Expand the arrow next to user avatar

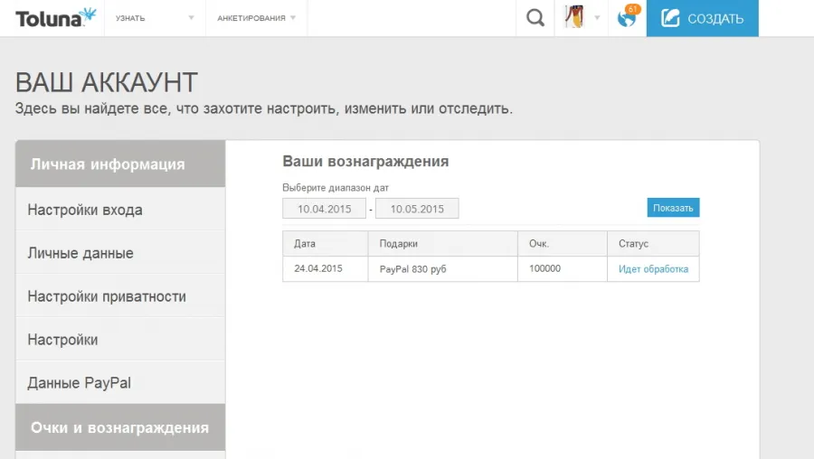pos(597,18)
